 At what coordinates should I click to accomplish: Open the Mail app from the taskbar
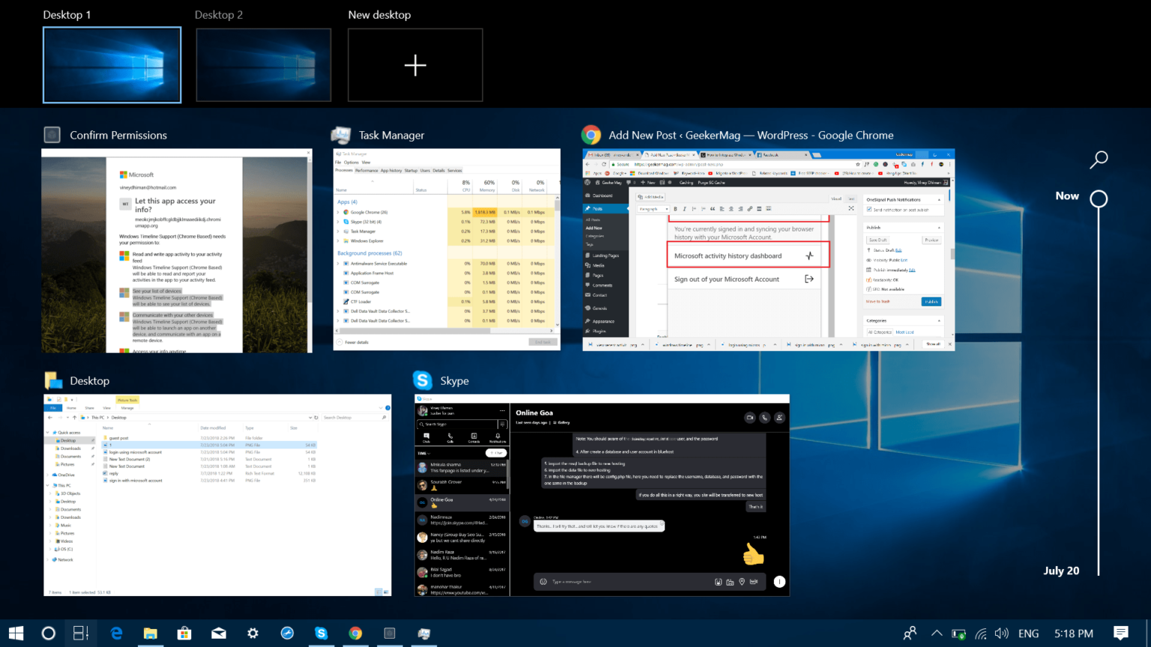(218, 633)
